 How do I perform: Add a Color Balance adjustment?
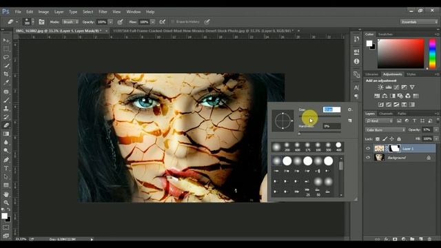(384, 96)
